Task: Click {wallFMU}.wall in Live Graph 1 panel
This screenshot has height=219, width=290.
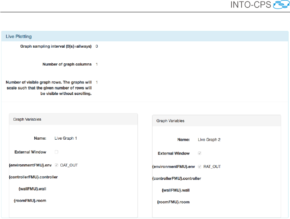Action: 32,189
